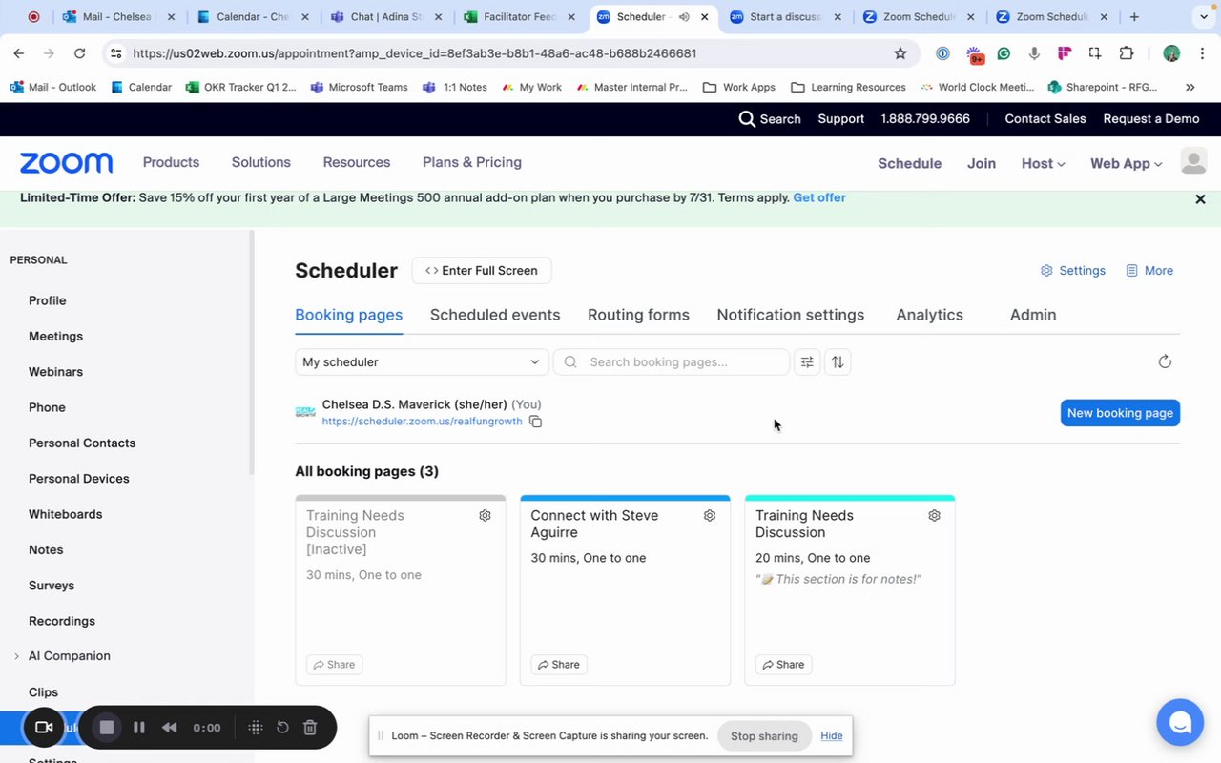Click Search in the Zoom header
Viewport: 1221px width, 763px height.
pyautogui.click(x=770, y=119)
